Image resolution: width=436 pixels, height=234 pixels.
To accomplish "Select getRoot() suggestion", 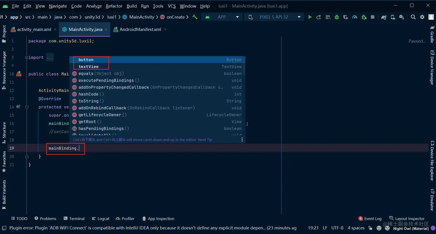I will point(157,122).
